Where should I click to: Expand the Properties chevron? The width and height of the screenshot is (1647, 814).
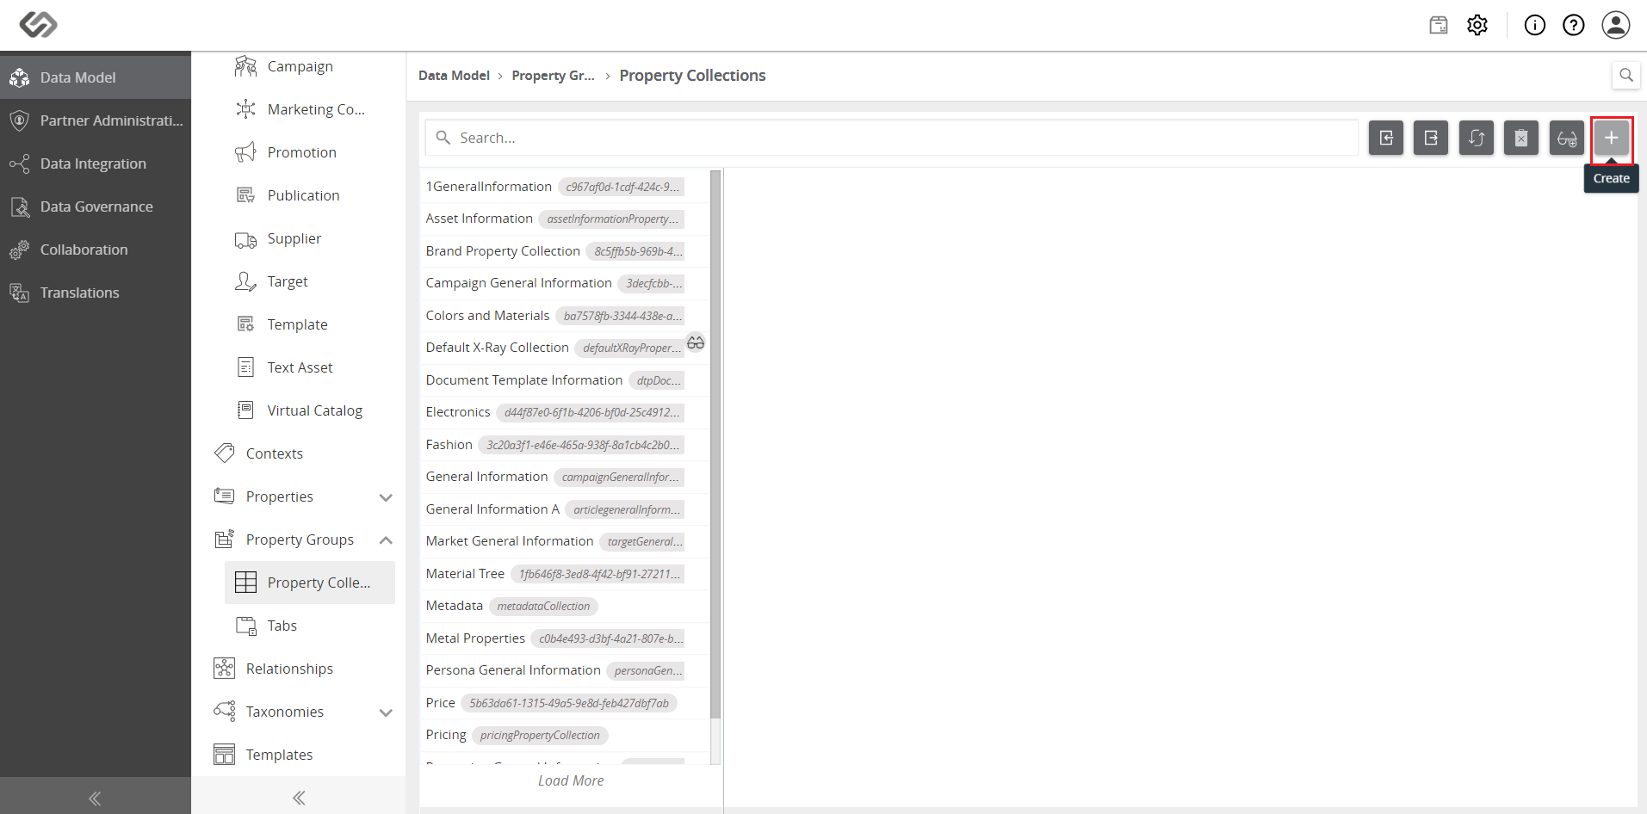tap(386, 497)
